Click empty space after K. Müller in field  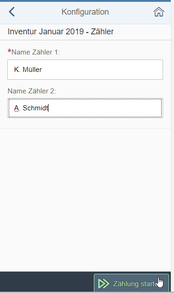point(103,70)
